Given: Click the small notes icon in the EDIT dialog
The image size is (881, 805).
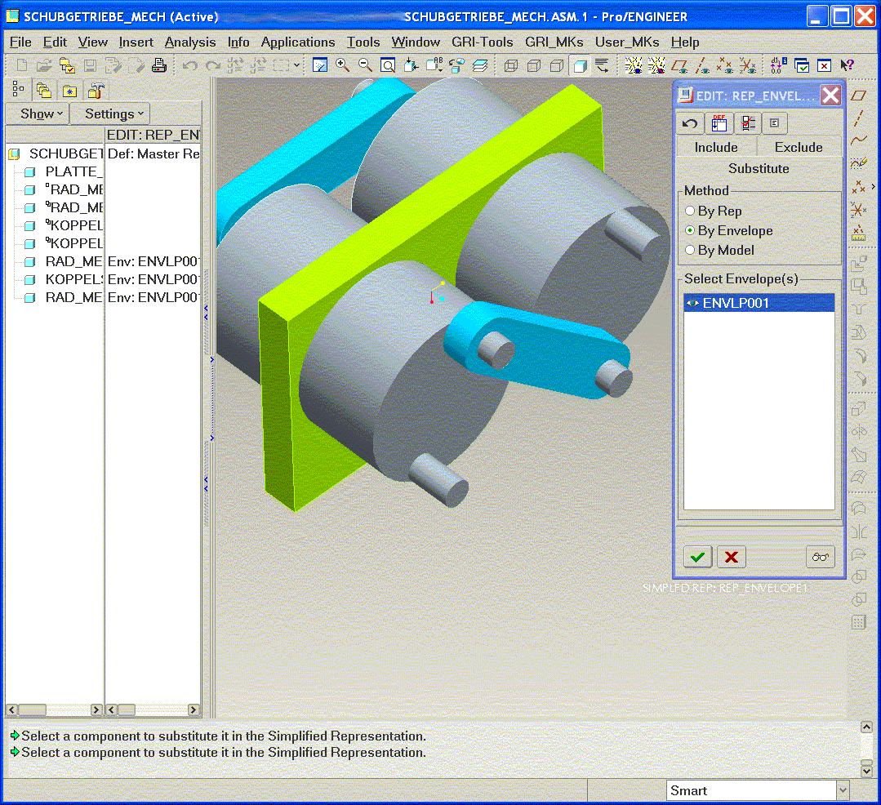Looking at the screenshot, I should coord(775,123).
